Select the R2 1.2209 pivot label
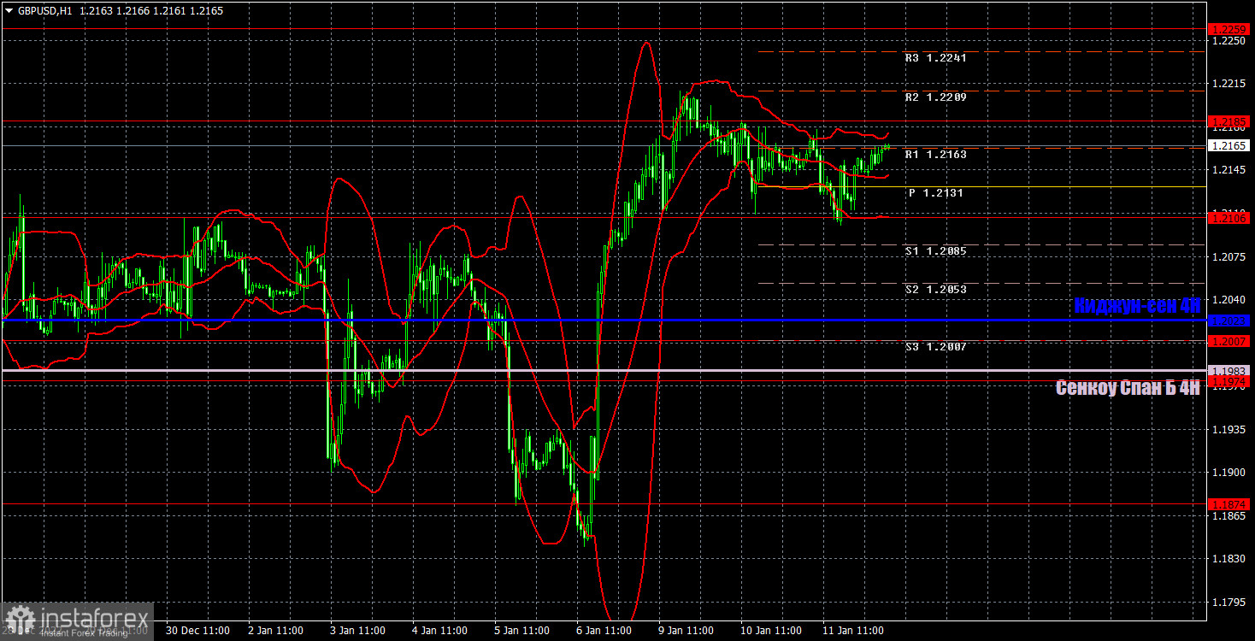Screen dimensions: 1255x641 936,97
